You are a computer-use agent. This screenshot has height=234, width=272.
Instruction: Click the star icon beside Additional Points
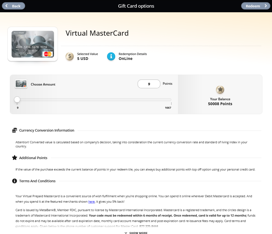point(14,158)
